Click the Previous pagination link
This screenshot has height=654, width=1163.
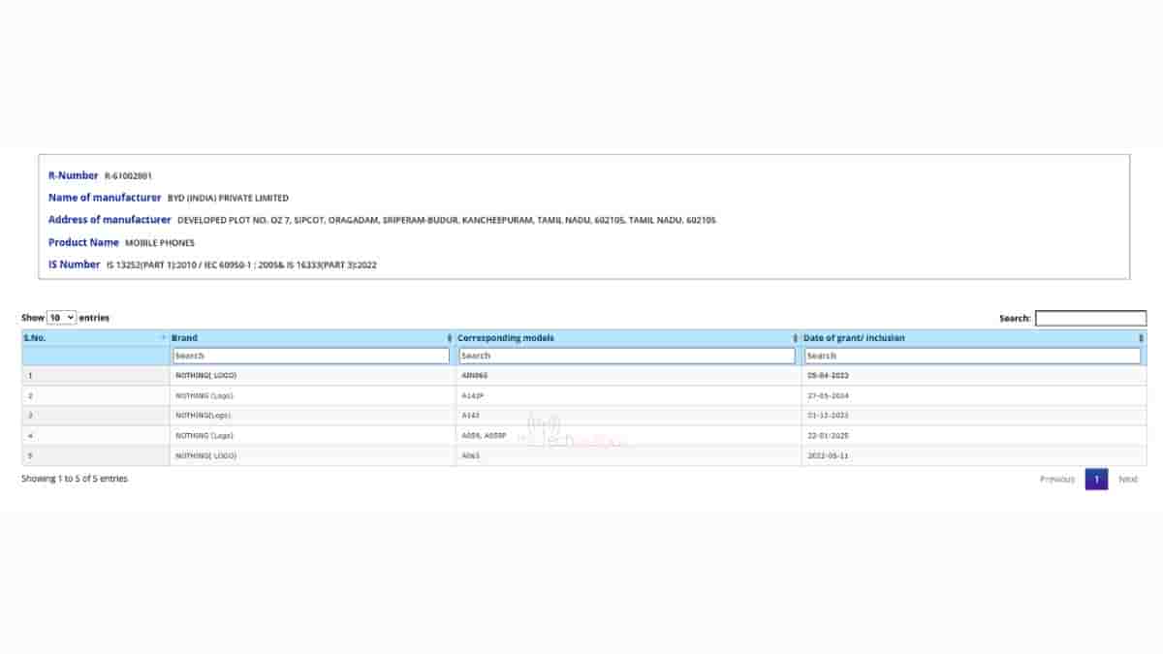[x=1056, y=480]
